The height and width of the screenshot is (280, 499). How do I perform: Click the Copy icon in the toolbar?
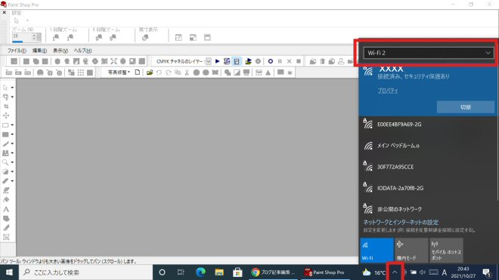pos(178,72)
